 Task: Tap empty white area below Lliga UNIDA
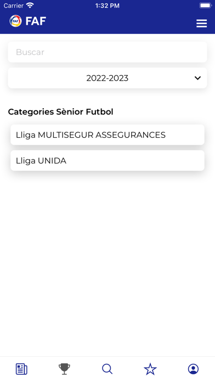pos(107,263)
